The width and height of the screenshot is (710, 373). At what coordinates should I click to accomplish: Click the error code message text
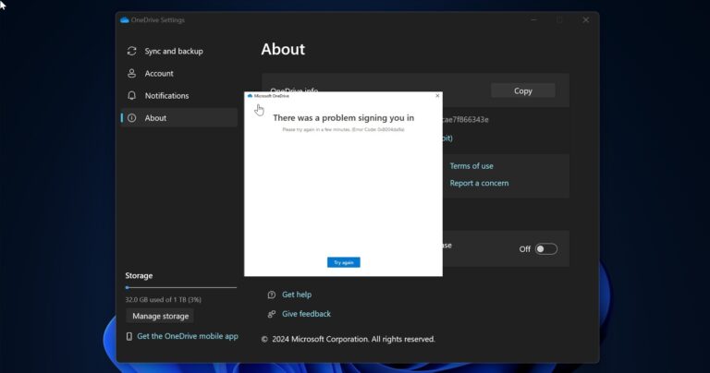343,129
